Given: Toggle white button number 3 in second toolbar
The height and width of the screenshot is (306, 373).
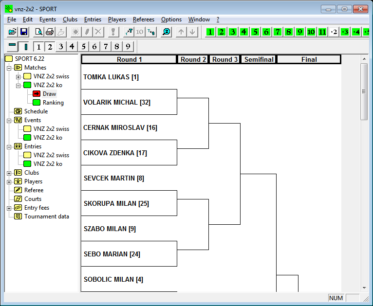Looking at the screenshot, I should click(x=60, y=47).
